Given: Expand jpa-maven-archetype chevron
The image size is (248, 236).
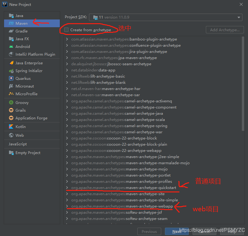Looking at the screenshot, I should tap(67, 58).
